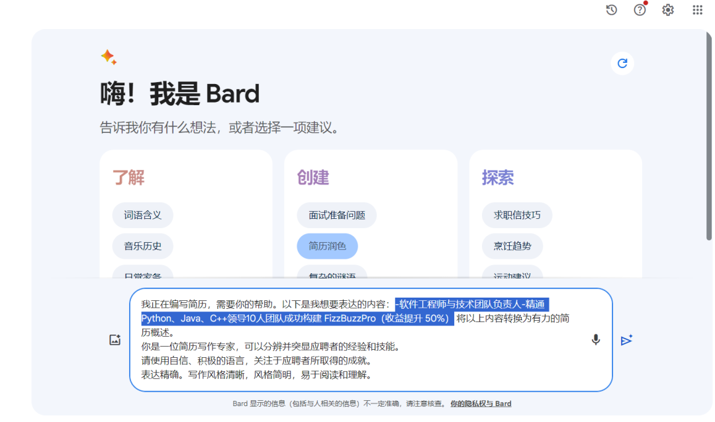This screenshot has height=422, width=715.
Task: Open the Google apps grid icon
Action: pyautogui.click(x=697, y=9)
